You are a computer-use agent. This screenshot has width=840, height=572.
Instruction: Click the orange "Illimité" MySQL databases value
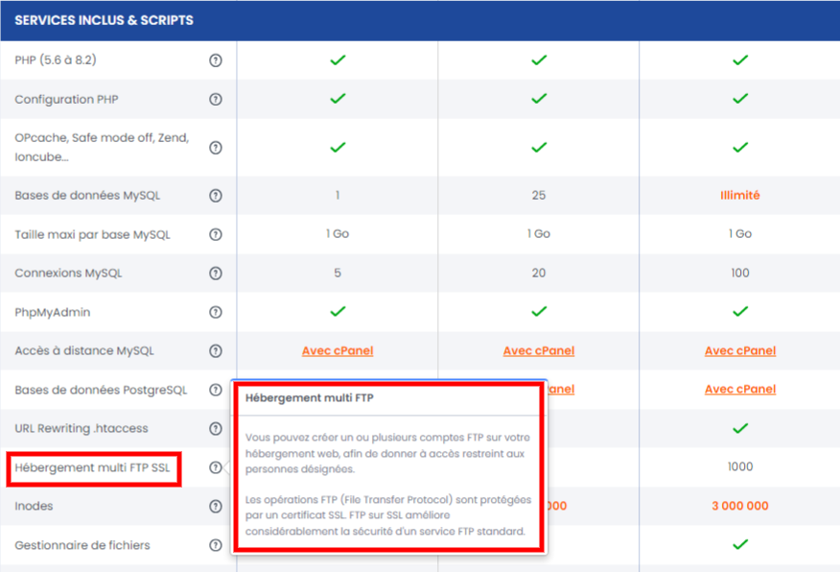[x=739, y=195]
